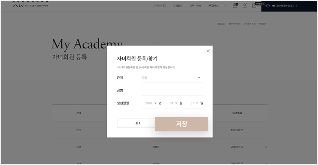
Task: Click 자녀회원 등록 breadcrumb link
Action: (249, 24)
